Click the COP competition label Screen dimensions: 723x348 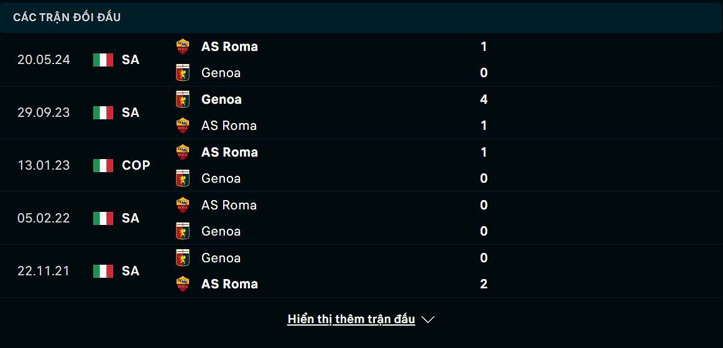coord(136,165)
